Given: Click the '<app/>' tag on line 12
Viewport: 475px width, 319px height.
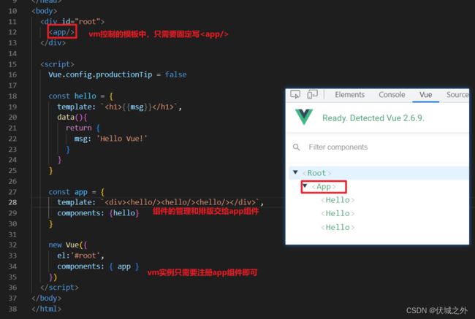Looking at the screenshot, I should click(62, 32).
